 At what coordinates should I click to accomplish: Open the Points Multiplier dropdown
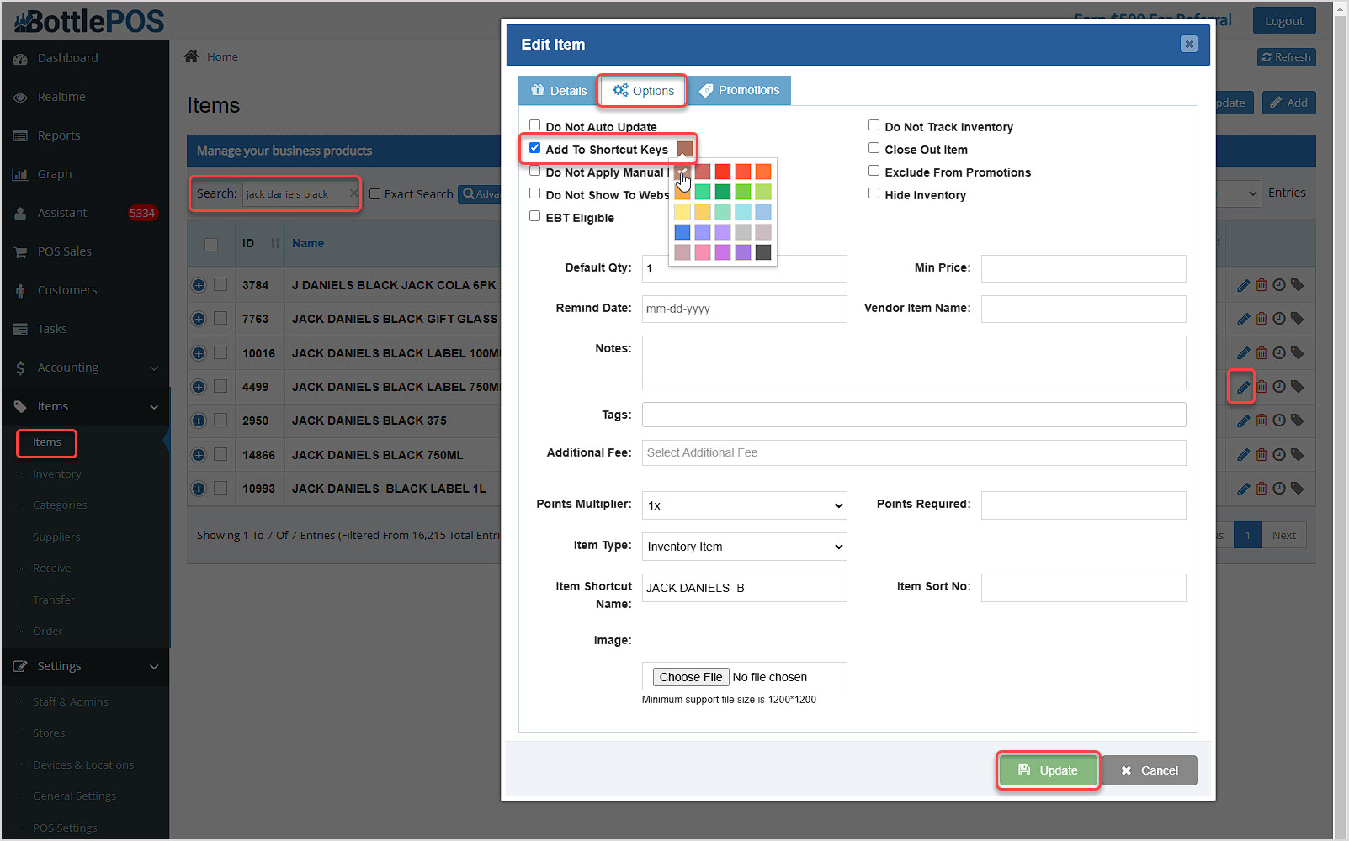(743, 505)
